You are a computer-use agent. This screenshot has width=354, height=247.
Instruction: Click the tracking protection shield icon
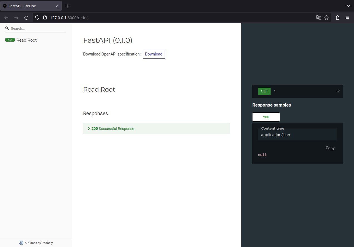pos(37,17)
